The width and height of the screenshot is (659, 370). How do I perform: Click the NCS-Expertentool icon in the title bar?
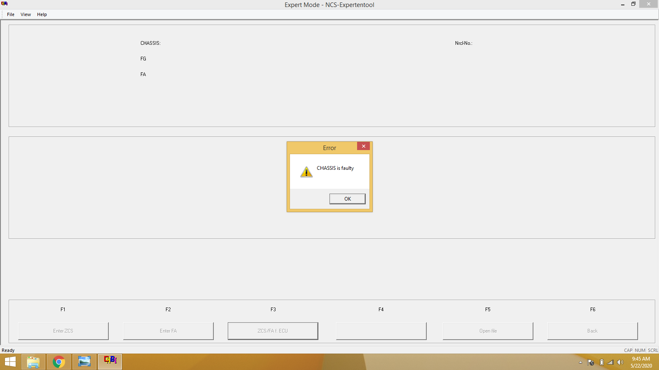click(5, 4)
